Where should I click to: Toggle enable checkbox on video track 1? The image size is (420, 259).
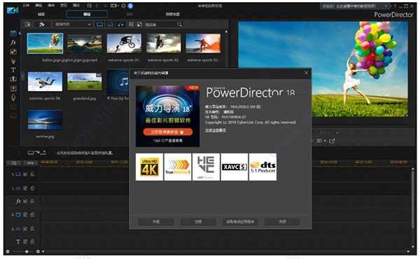(x=25, y=174)
